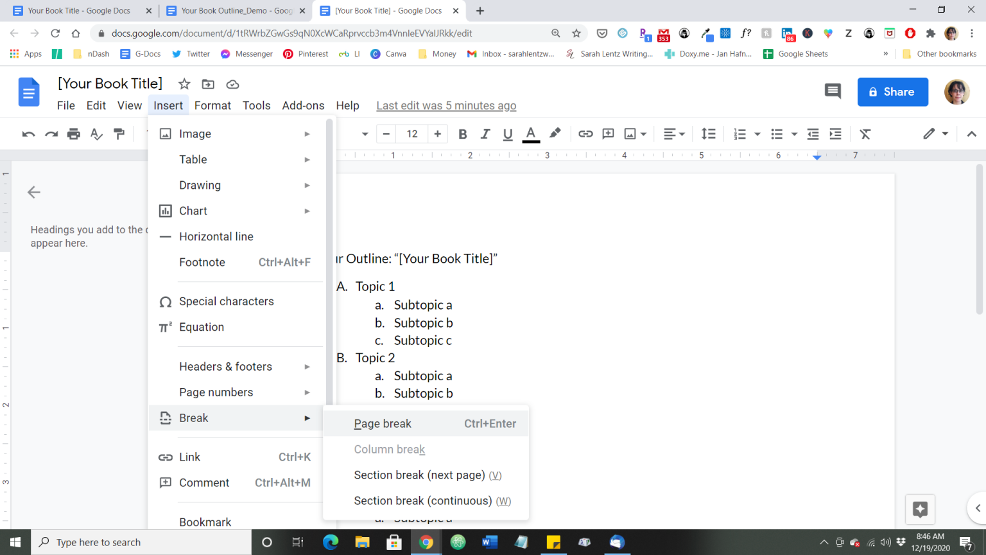Screen dimensions: 986x555
Task: Open the font dropdown arrow
Action: click(365, 134)
